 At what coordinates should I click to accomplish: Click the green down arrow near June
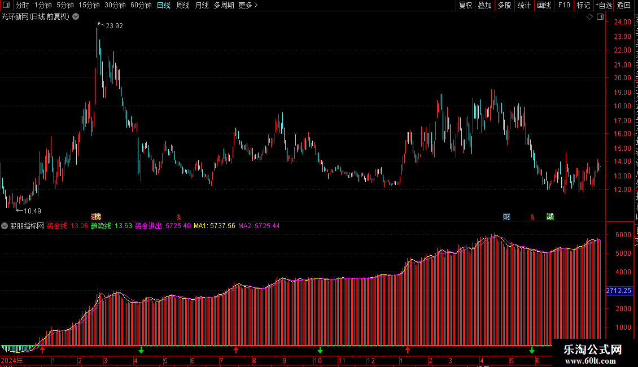point(532,350)
